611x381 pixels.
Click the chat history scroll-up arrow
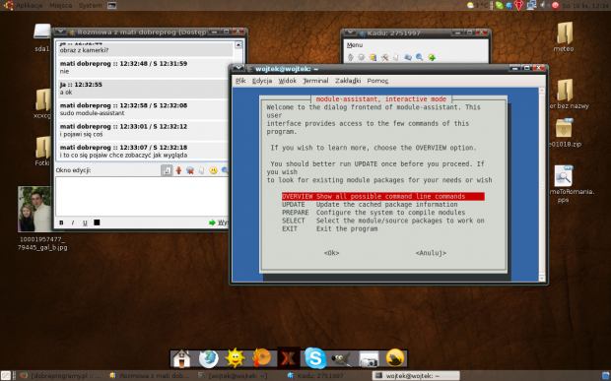(x=238, y=45)
